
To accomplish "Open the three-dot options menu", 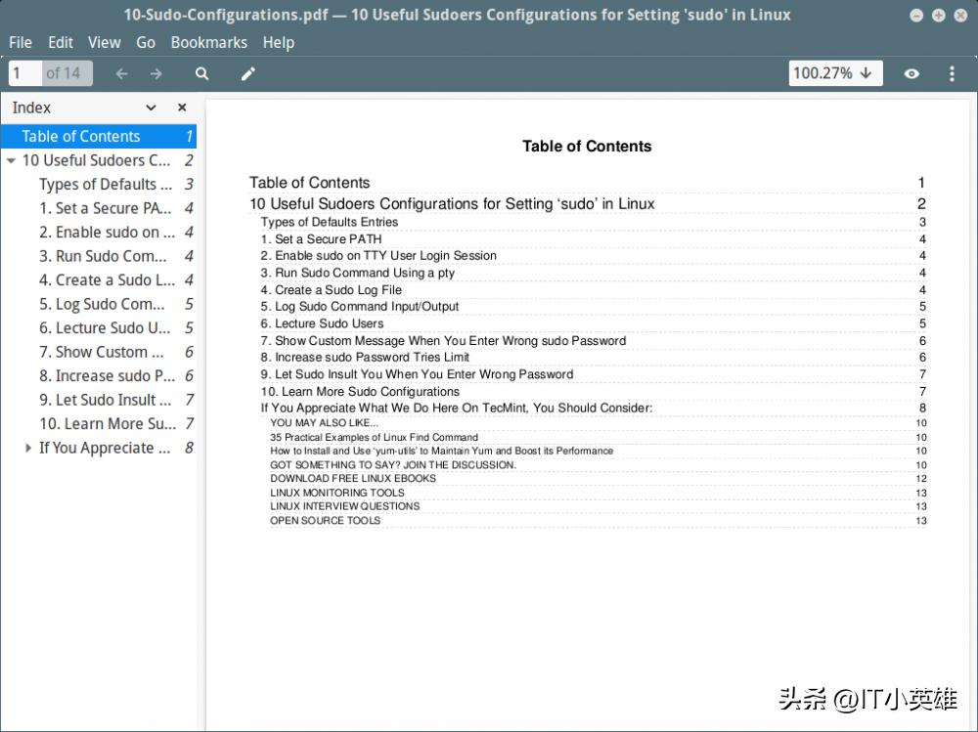I will (x=952, y=72).
